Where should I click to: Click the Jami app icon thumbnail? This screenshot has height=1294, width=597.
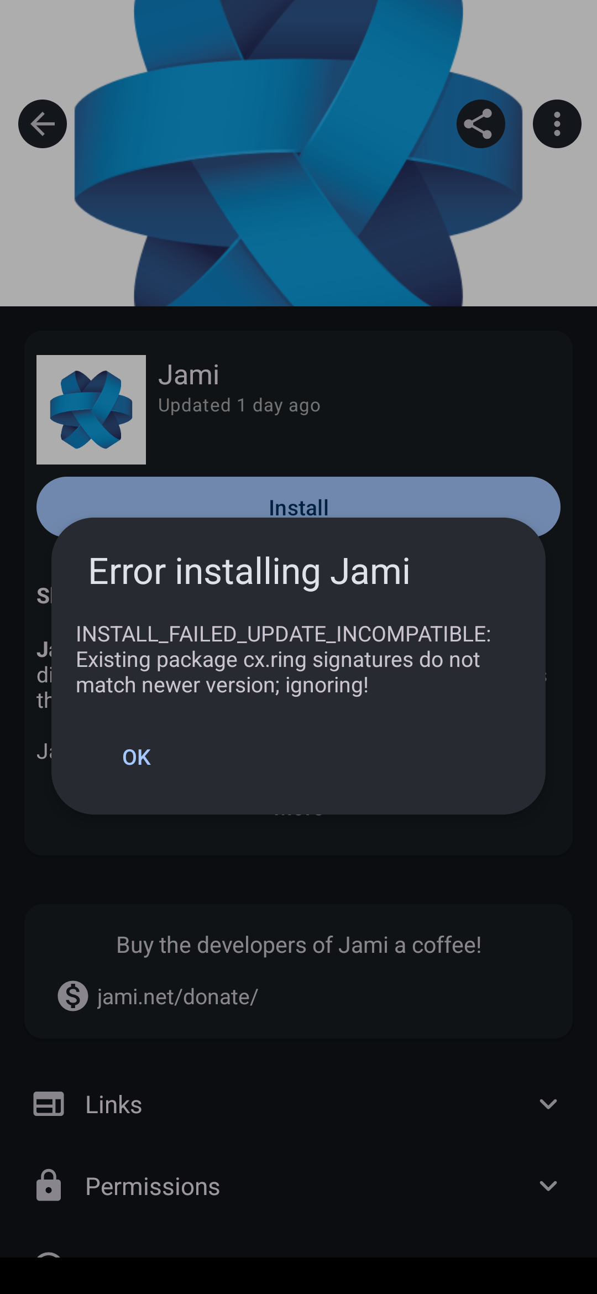point(91,410)
